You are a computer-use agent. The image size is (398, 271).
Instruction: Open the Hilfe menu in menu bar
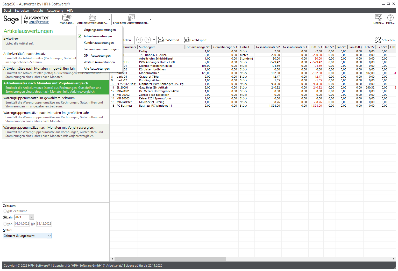pos(70,11)
